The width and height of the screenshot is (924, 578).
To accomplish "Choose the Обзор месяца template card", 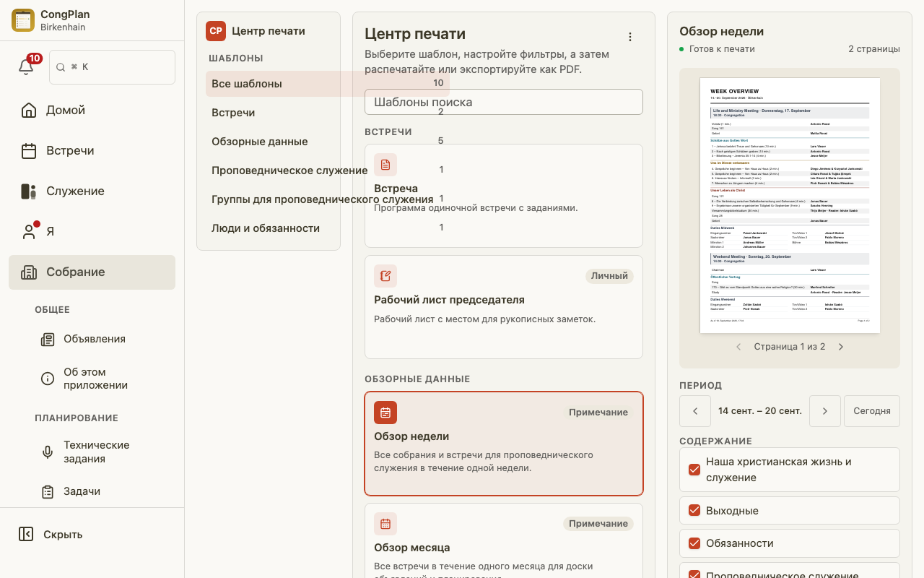I will pyautogui.click(x=504, y=540).
